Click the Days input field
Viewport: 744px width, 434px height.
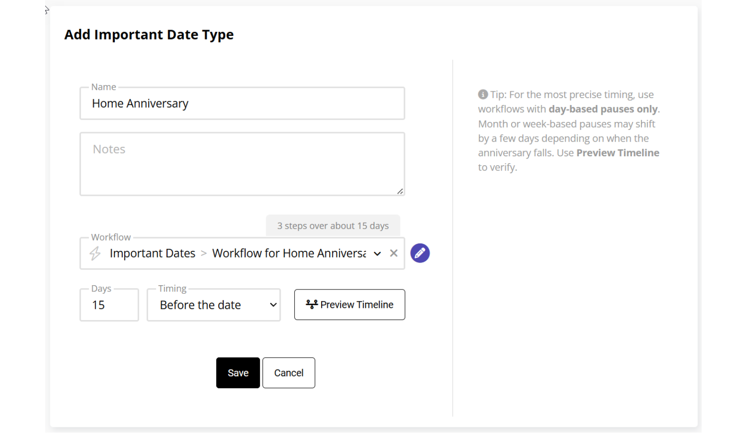(109, 305)
